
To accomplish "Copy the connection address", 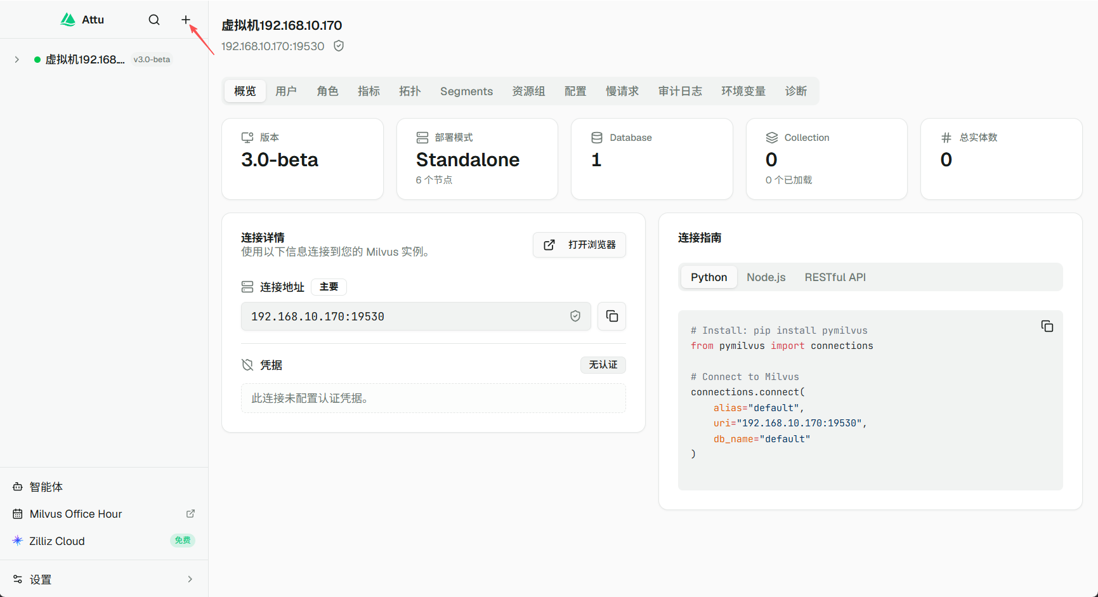I will [612, 316].
